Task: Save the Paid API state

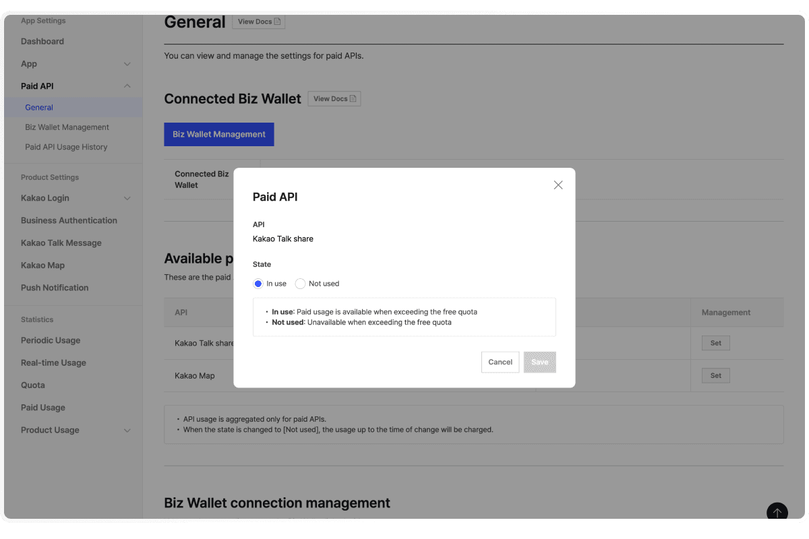Action: point(539,362)
